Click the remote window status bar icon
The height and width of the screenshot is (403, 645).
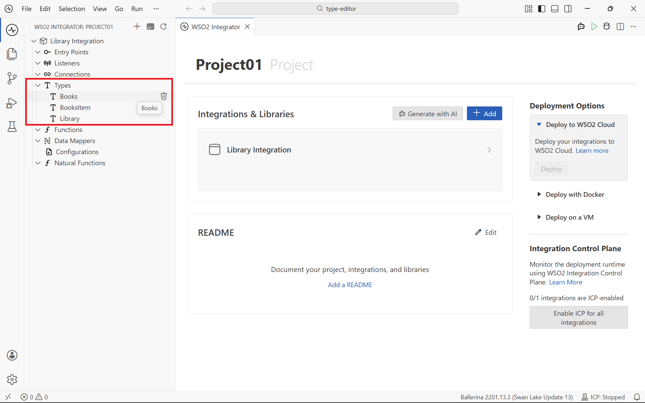(8, 397)
